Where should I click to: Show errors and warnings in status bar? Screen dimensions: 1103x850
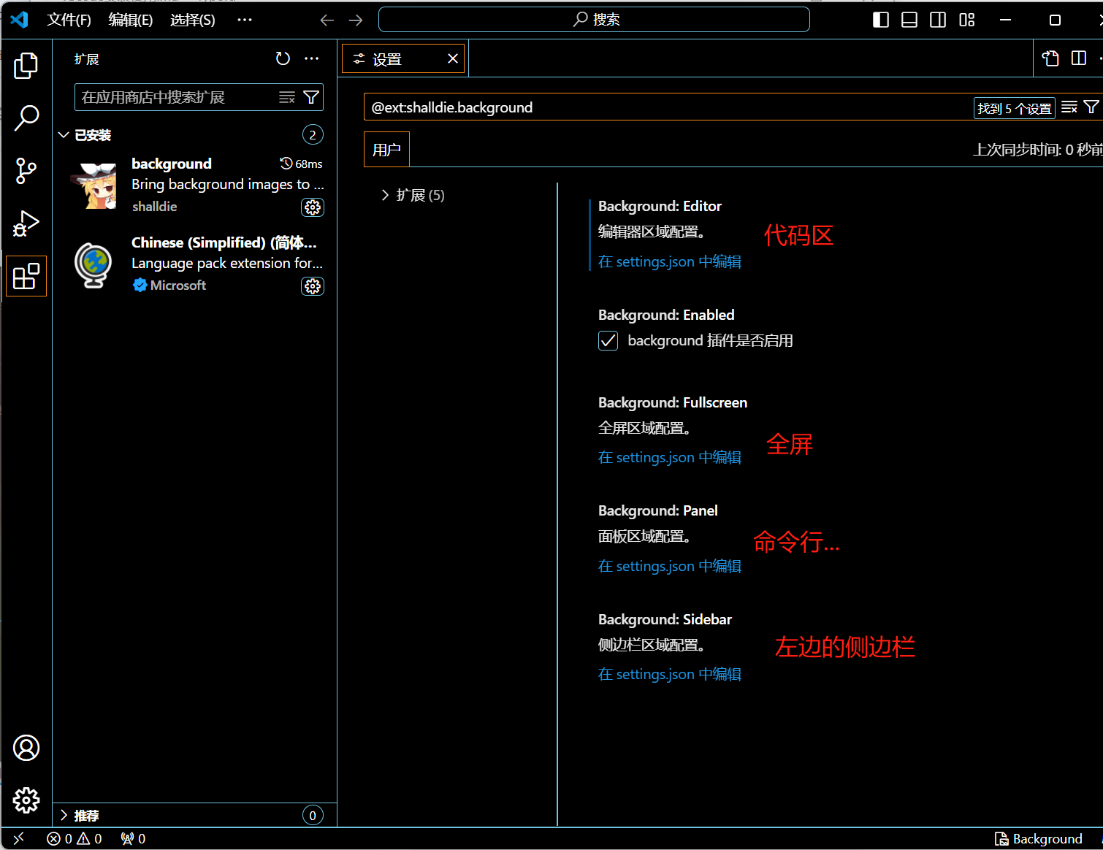(x=75, y=838)
